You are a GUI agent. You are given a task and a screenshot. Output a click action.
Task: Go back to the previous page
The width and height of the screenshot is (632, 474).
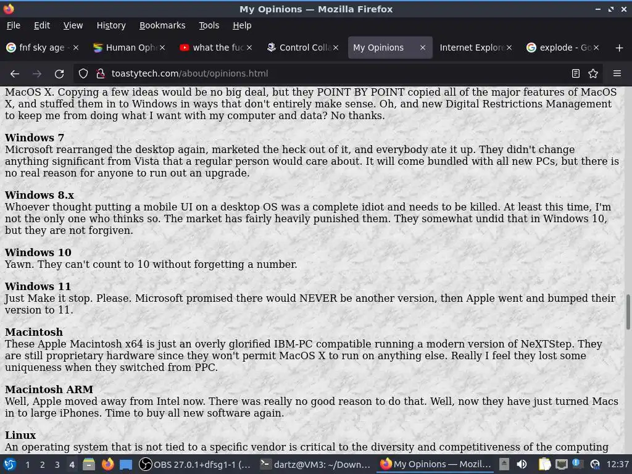tap(15, 73)
